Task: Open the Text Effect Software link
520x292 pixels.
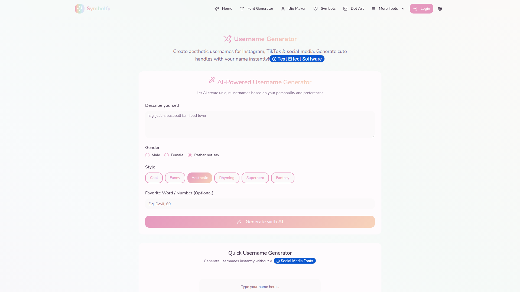Action: [297, 59]
